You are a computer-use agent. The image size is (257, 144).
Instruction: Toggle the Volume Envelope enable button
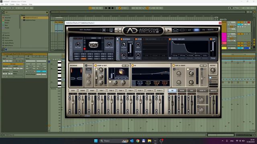pos(170,39)
